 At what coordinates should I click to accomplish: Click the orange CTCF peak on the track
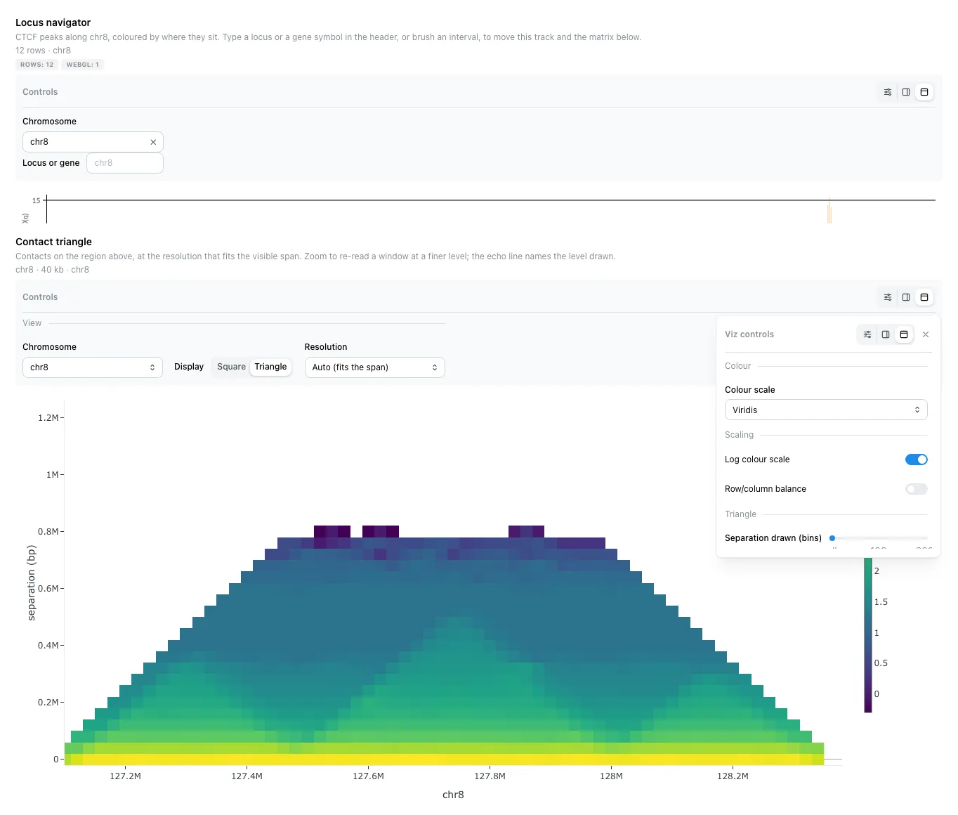pyautogui.click(x=829, y=211)
